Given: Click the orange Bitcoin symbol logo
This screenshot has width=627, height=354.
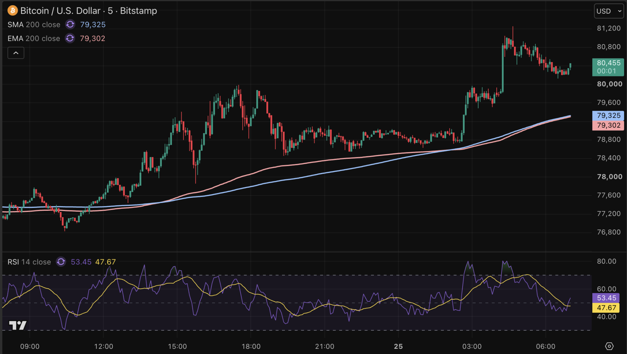Looking at the screenshot, I should (x=13, y=11).
